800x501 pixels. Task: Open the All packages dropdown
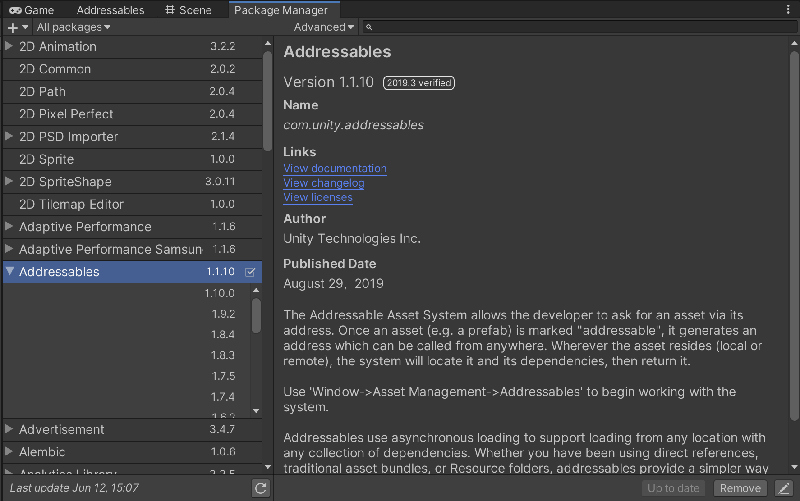[74, 27]
